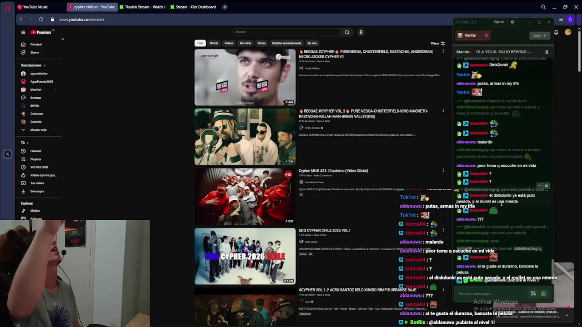Click the browser address bar URL

tap(82, 20)
